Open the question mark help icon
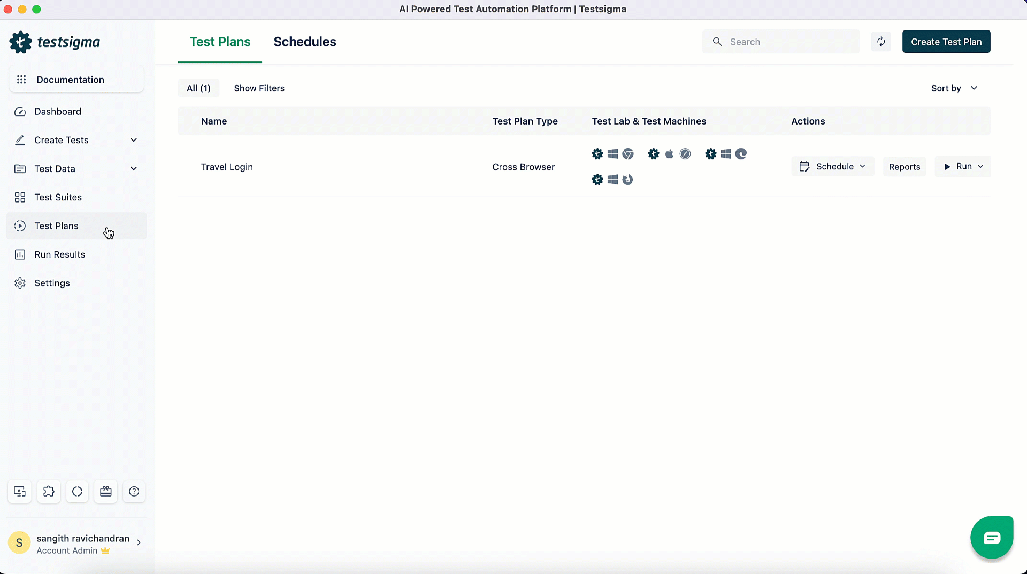Viewport: 1027px width, 574px height. point(134,492)
